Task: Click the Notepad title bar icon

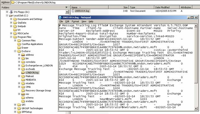Action: point(60,17)
